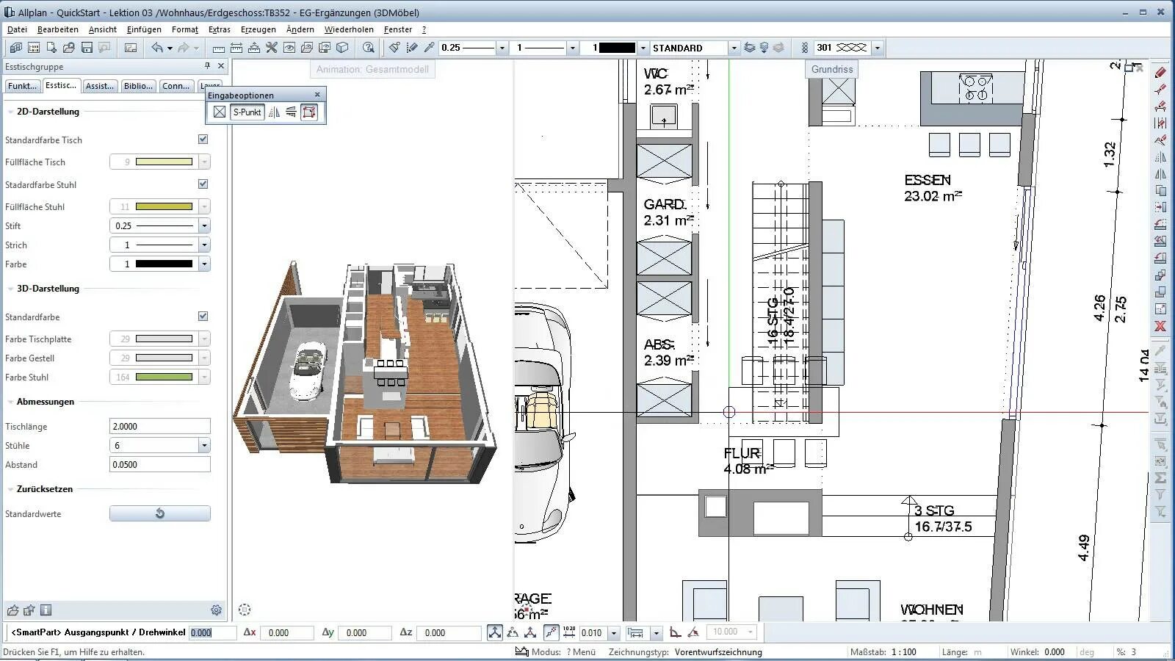Toggle the Standardfarbe Tisch checkbox

(x=203, y=139)
